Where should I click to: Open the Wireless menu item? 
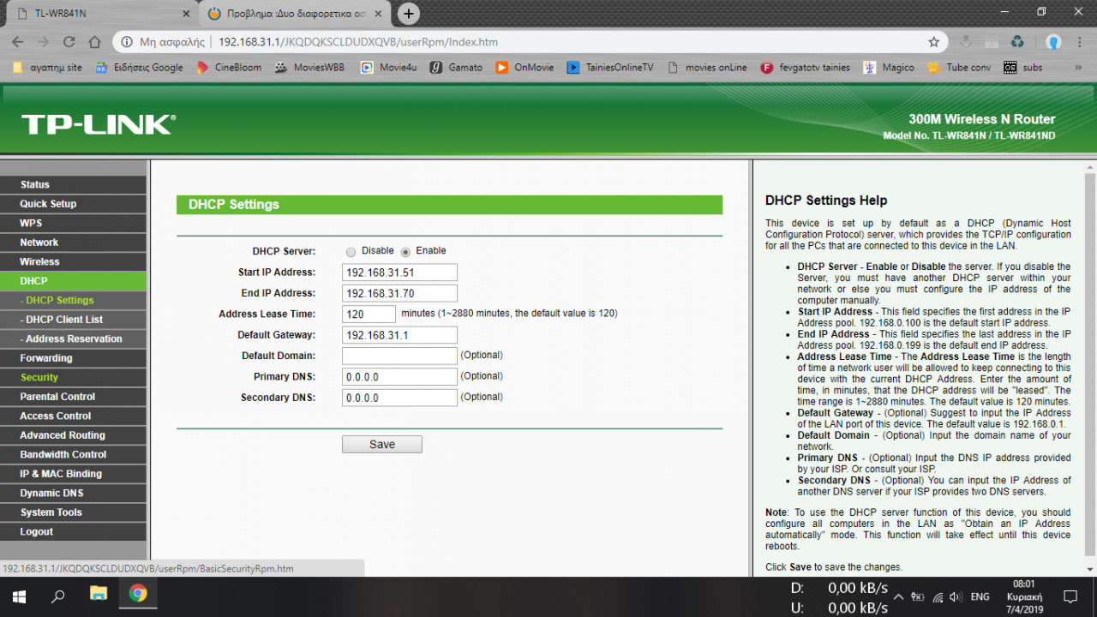[x=73, y=261]
